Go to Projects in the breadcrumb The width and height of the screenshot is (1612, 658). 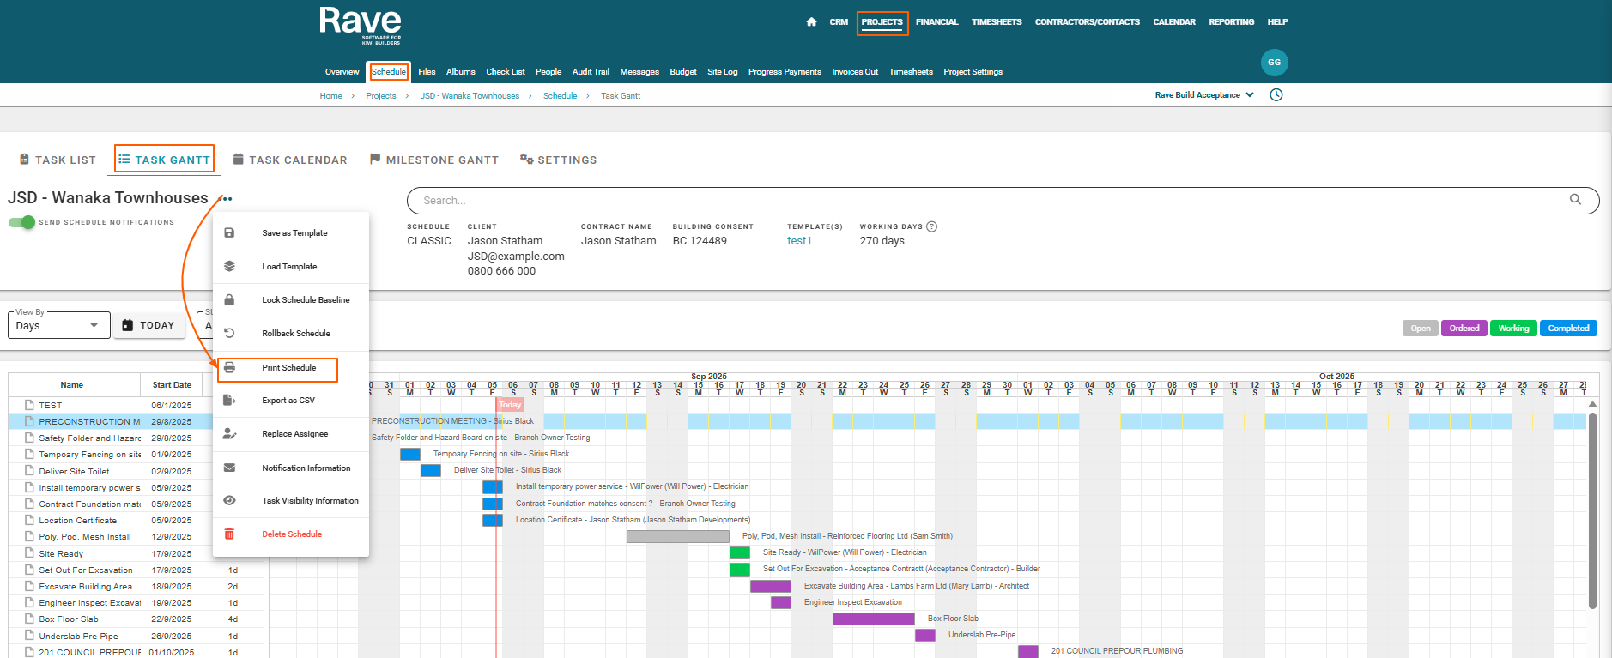click(x=381, y=96)
